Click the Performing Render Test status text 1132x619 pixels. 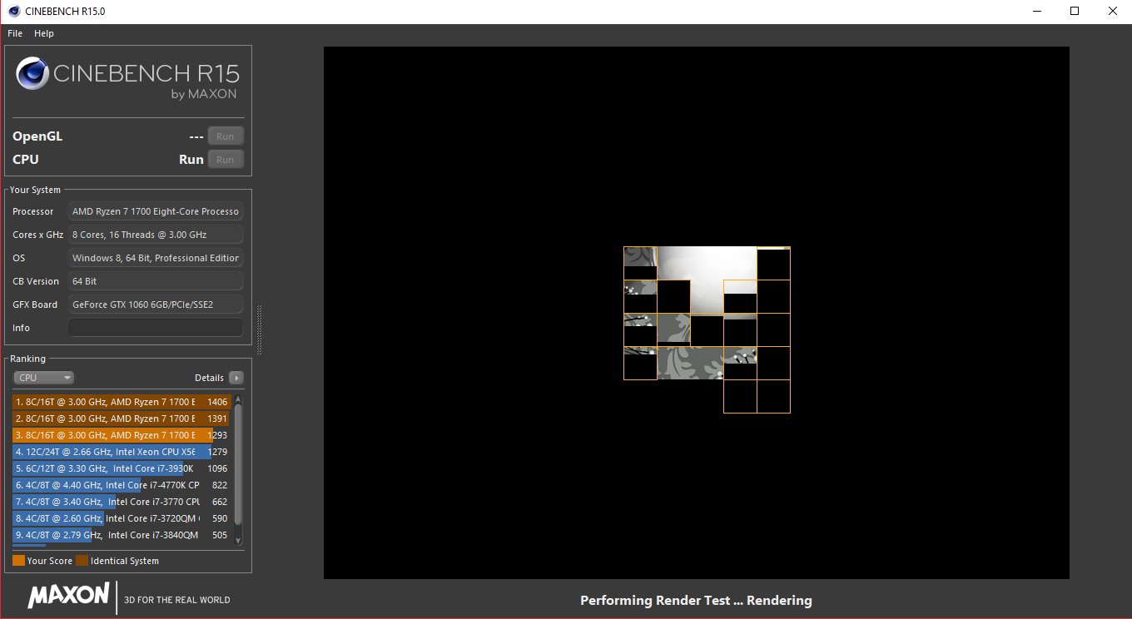pyautogui.click(x=696, y=601)
